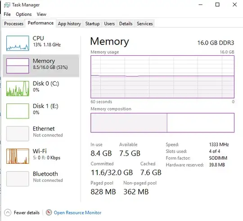The image size is (243, 221).
Task: Open Resource Monitor link
Action: (77, 212)
